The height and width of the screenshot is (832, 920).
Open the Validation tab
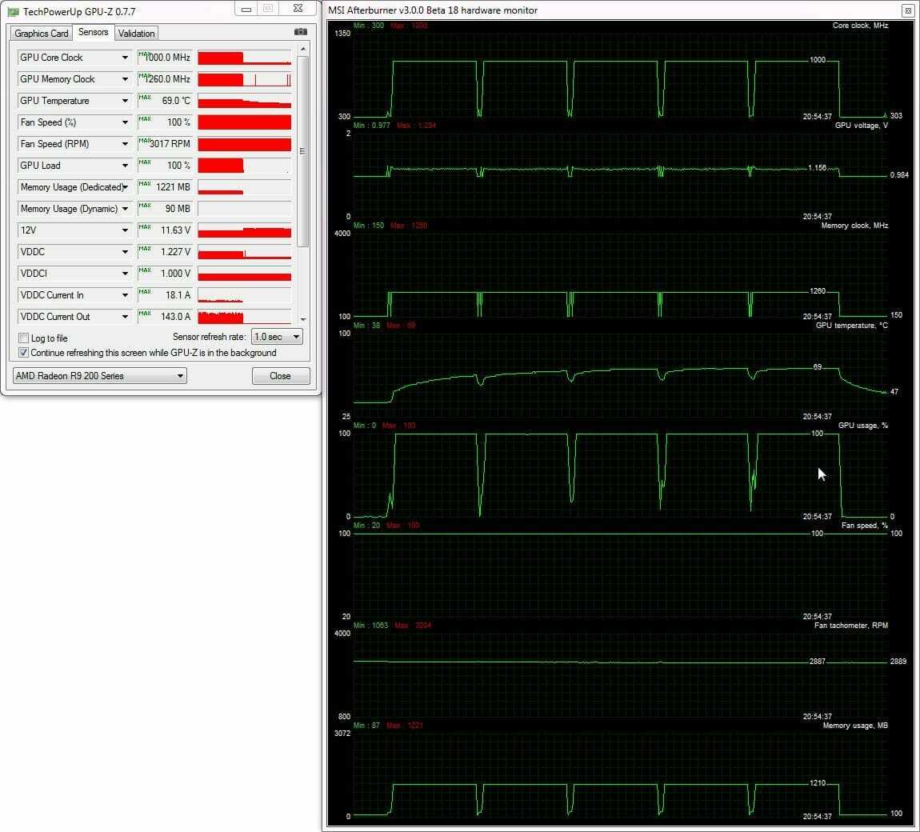pos(137,34)
